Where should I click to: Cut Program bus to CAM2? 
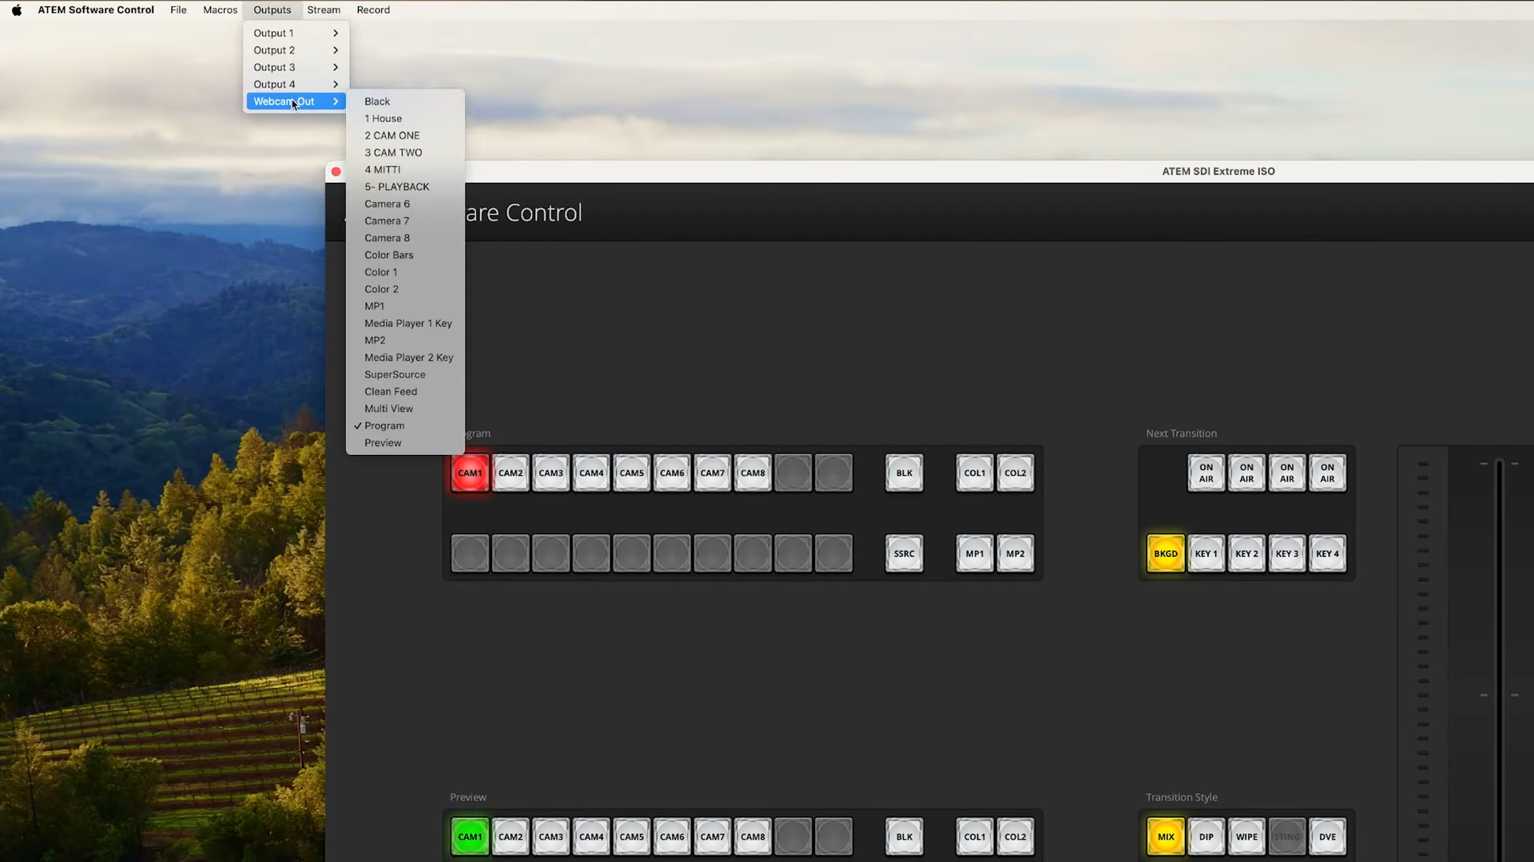click(x=511, y=473)
